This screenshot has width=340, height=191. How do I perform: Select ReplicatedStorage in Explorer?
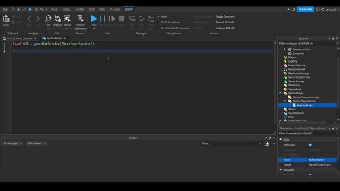299,73
